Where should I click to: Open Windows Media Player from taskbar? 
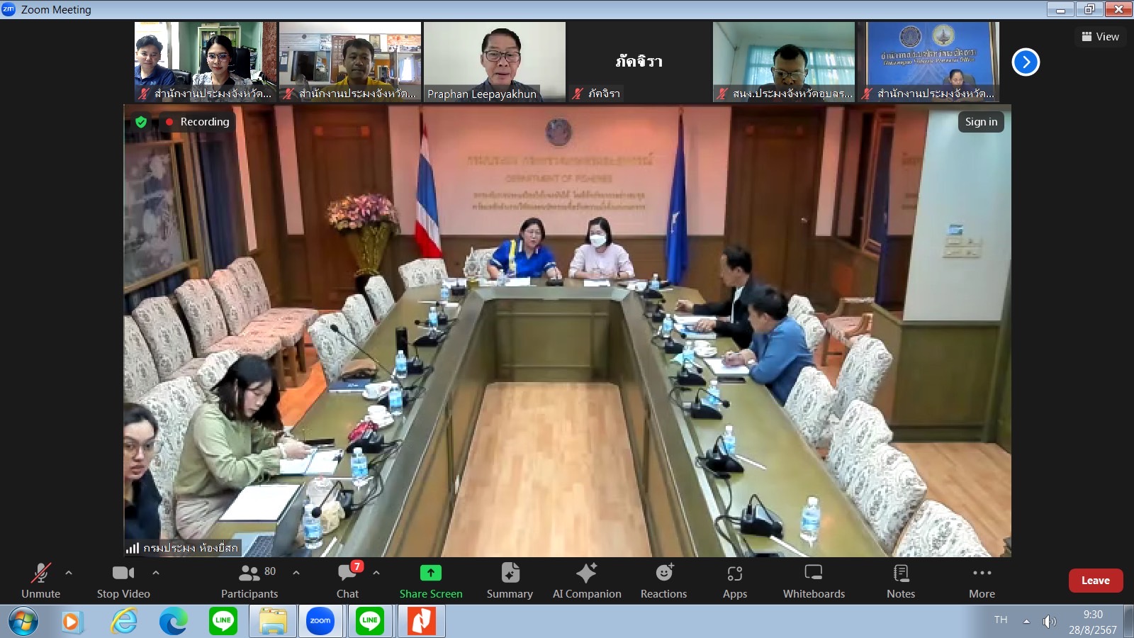[72, 622]
